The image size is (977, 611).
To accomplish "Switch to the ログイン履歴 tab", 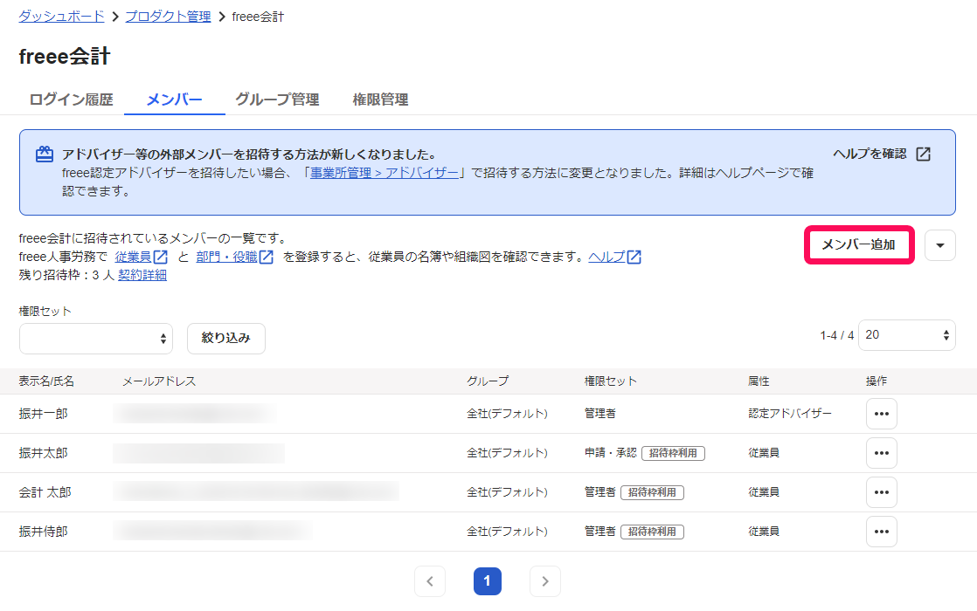I will (71, 100).
